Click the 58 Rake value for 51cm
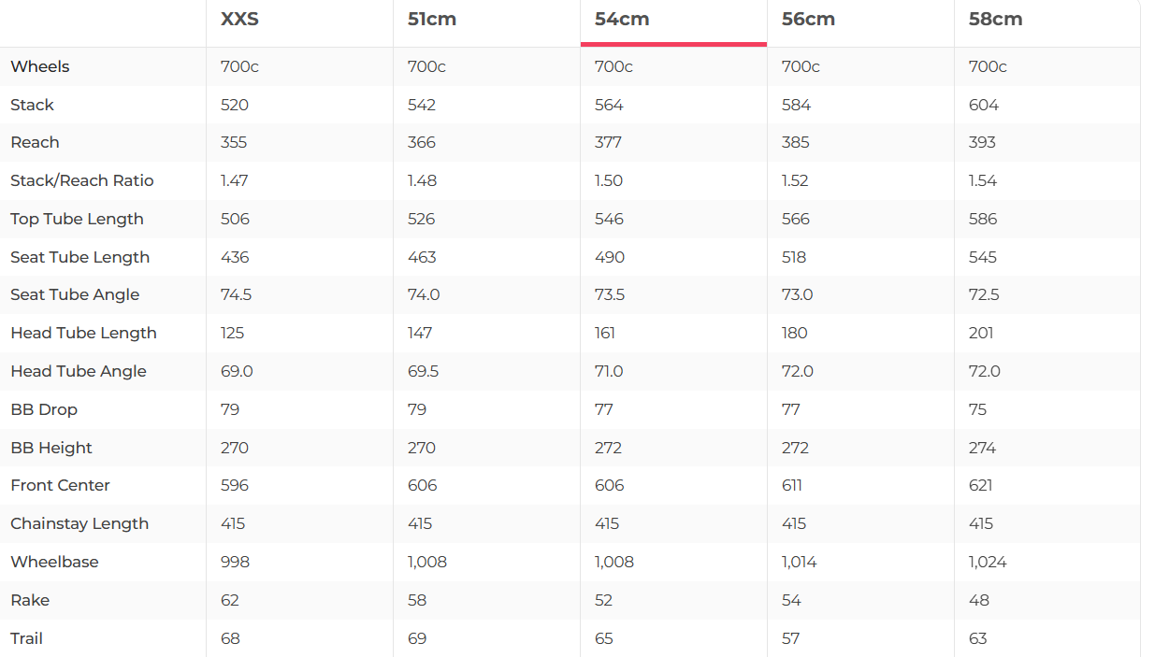This screenshot has width=1169, height=657. (x=417, y=600)
